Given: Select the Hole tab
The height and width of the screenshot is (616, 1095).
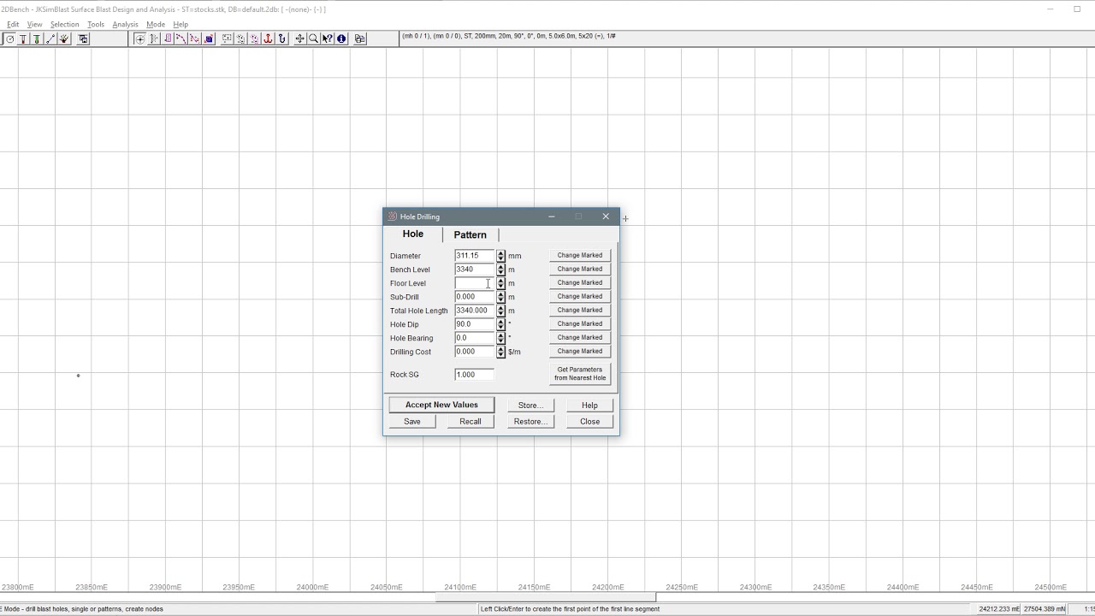Looking at the screenshot, I should pyautogui.click(x=412, y=234).
